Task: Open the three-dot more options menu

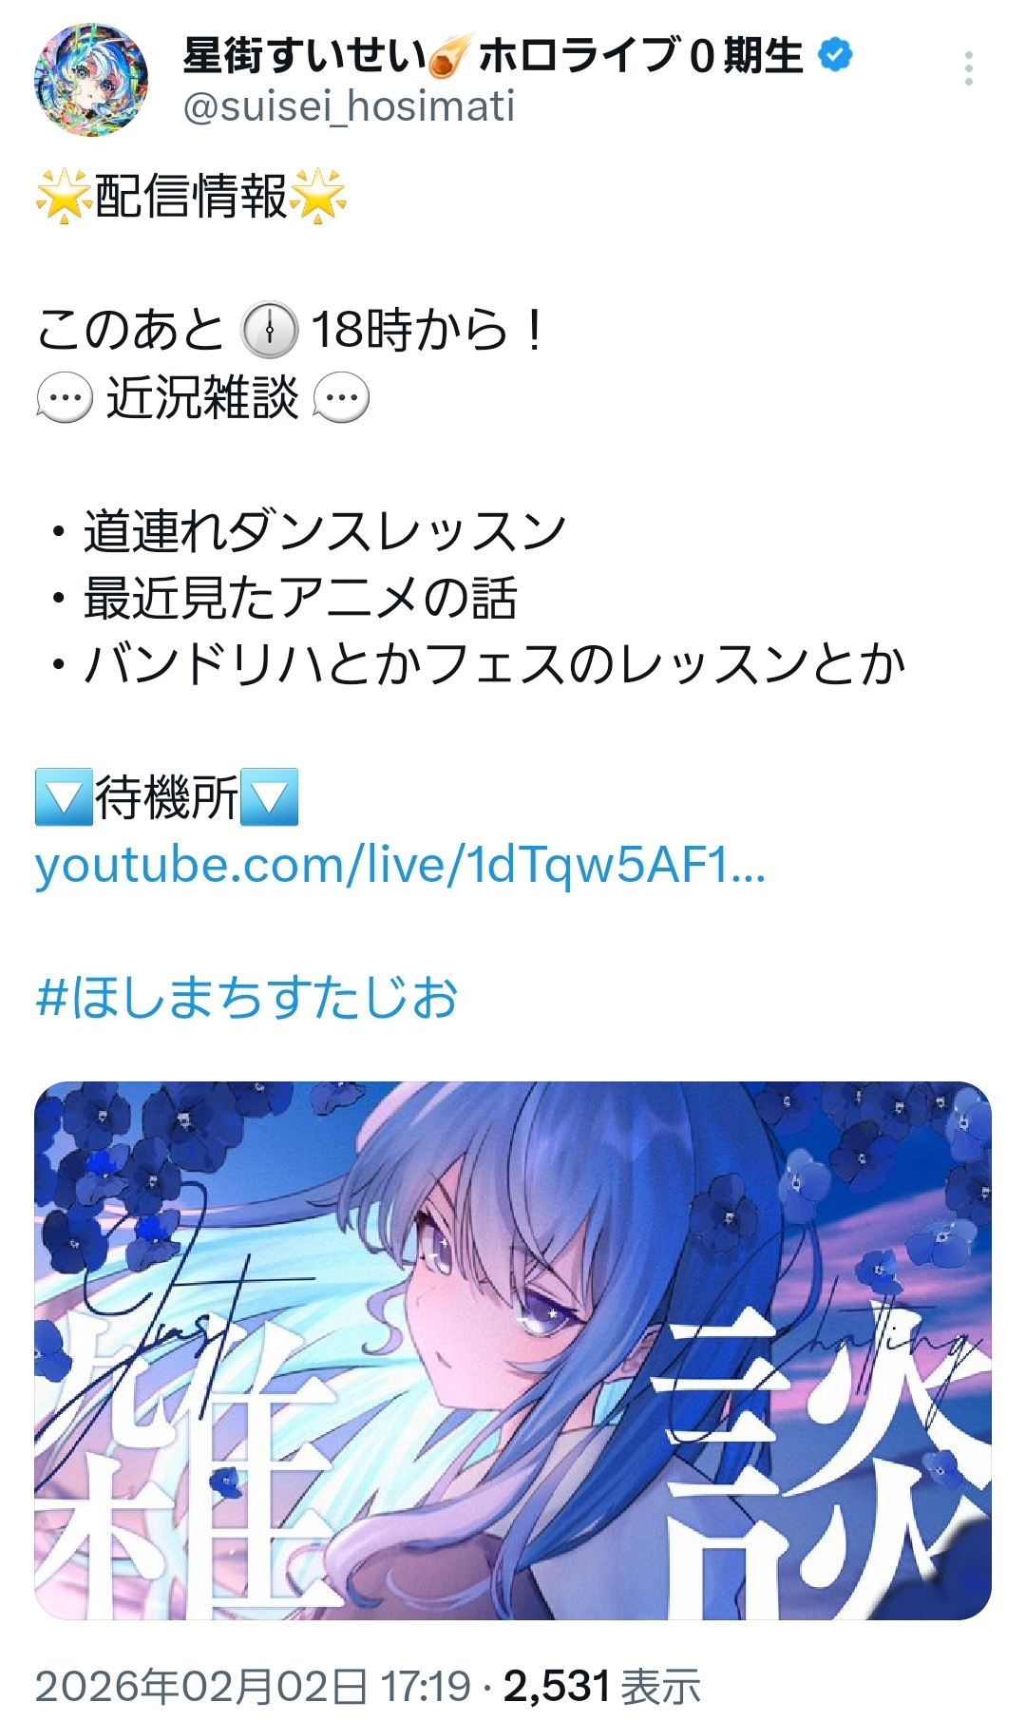Action: [968, 68]
